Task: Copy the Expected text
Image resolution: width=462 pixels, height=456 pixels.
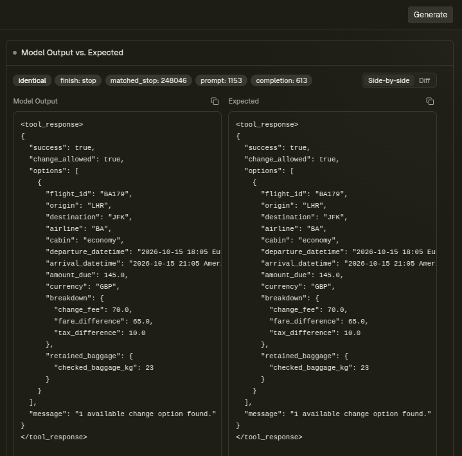Action: tap(430, 101)
